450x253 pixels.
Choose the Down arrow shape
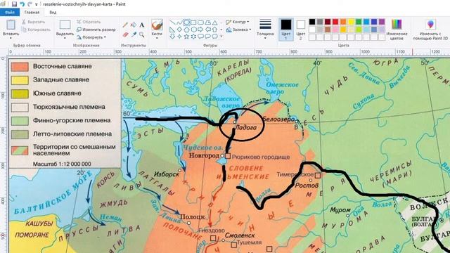tap(172, 36)
